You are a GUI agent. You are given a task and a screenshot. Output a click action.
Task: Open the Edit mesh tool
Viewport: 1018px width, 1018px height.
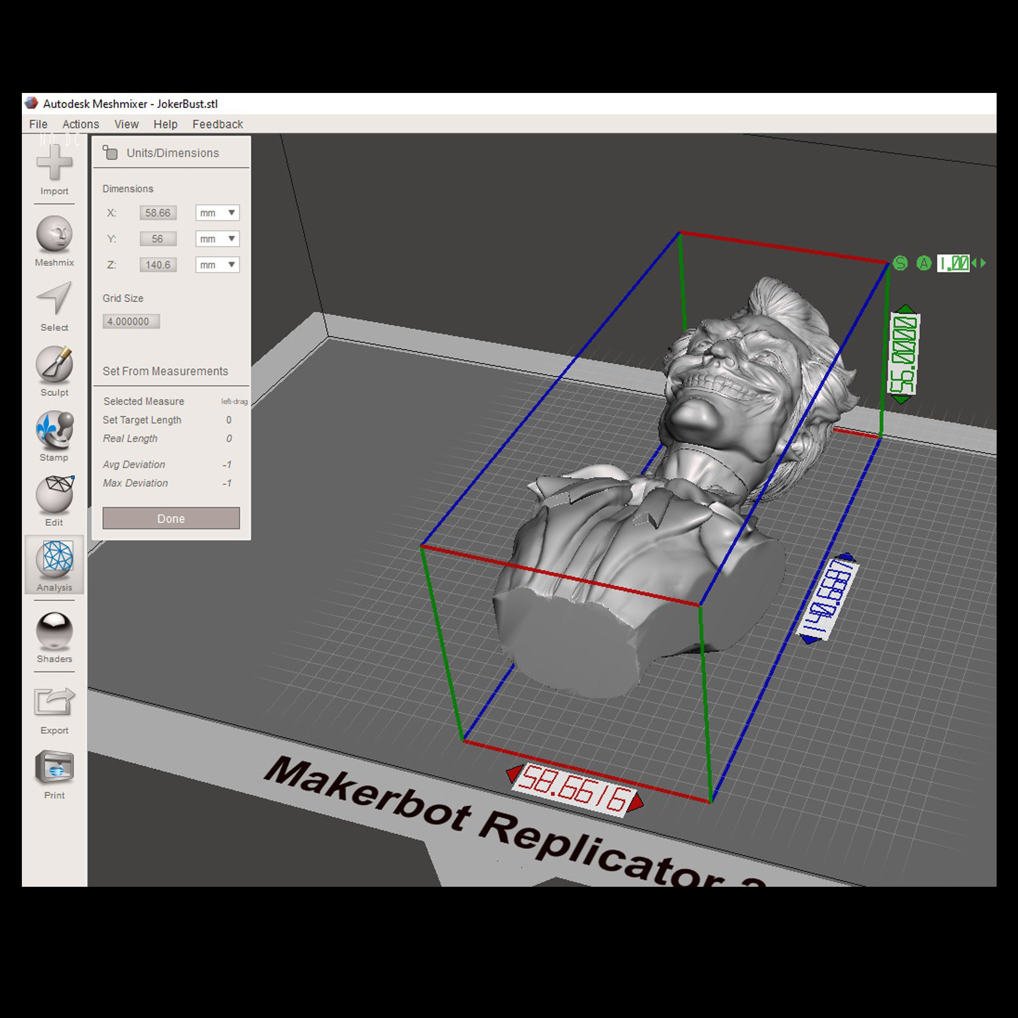tap(54, 494)
